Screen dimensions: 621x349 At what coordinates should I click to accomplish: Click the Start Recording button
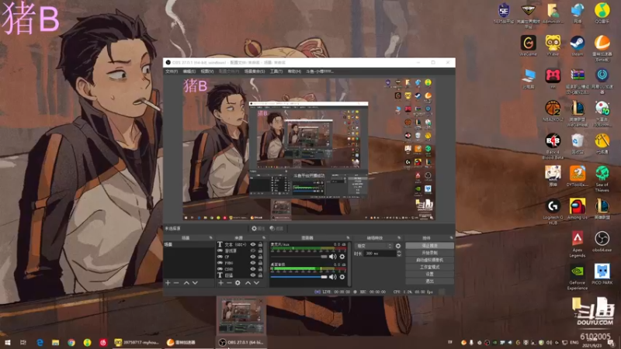[430, 253]
